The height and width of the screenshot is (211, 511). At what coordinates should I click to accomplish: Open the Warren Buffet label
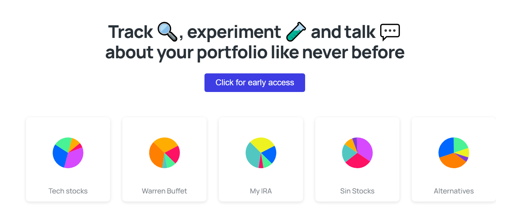click(x=164, y=191)
